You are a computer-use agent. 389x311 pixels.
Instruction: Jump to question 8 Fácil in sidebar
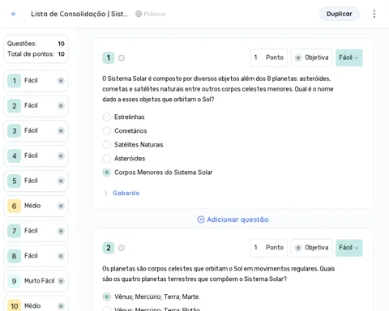36,256
